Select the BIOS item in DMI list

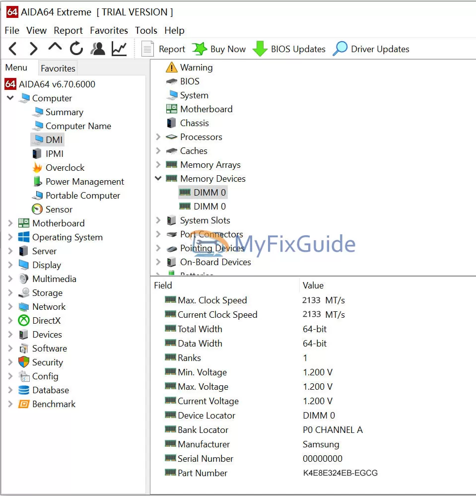point(183,81)
